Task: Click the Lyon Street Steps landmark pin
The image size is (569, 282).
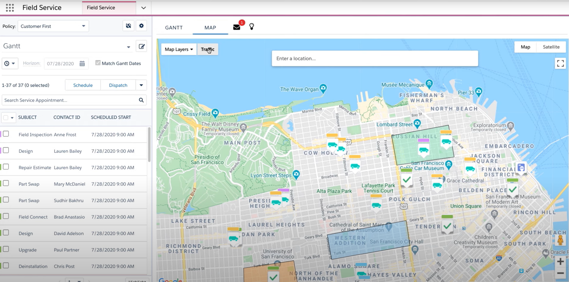Action: (x=296, y=174)
